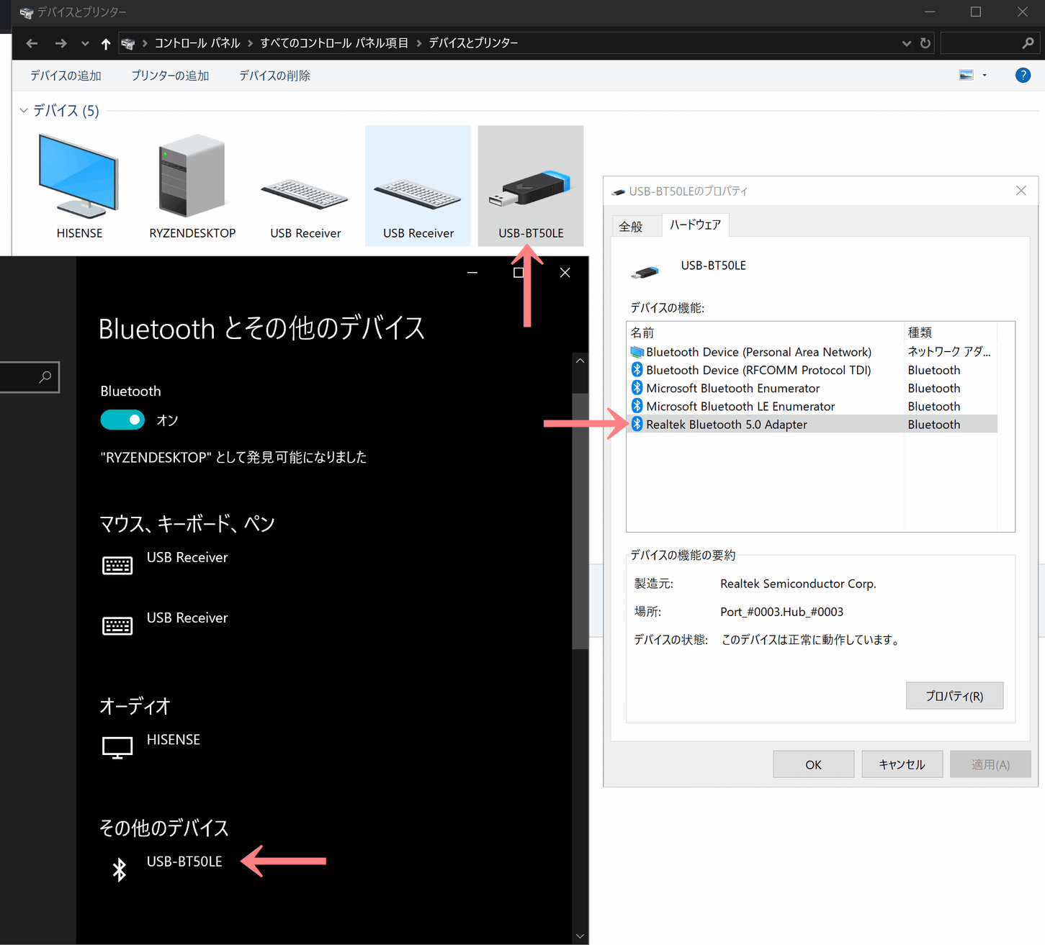Go back with the explorer back arrow
1045x945 pixels.
pos(32,43)
